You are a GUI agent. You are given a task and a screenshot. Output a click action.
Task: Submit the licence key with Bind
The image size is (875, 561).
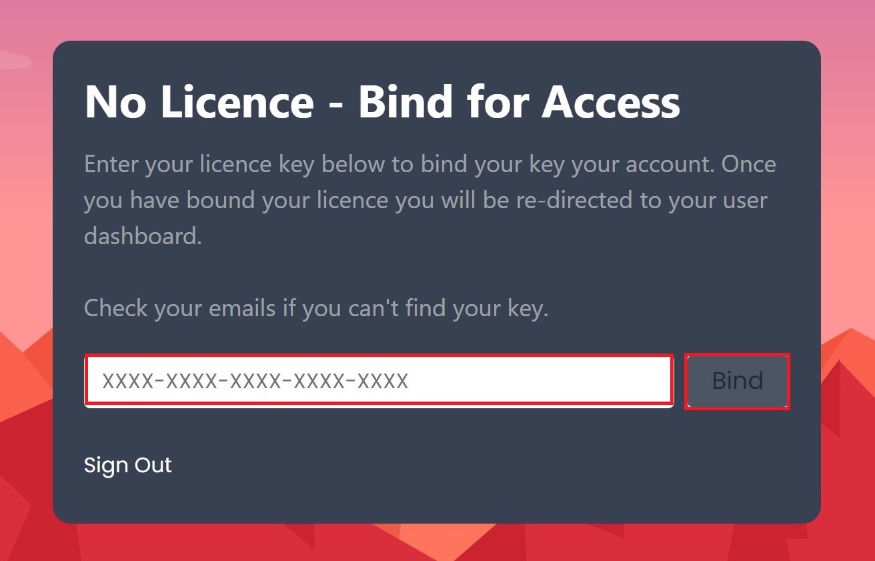(737, 381)
